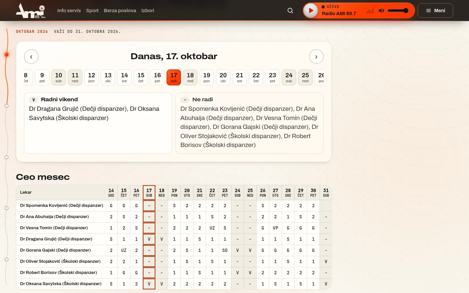Image resolution: width=469 pixels, height=293 pixels.
Task: Play the Radio AMI 89.7 live stream
Action: [x=311, y=11]
